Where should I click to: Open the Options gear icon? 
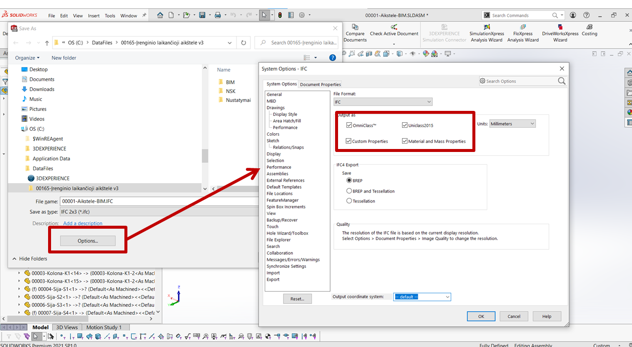[x=302, y=15]
